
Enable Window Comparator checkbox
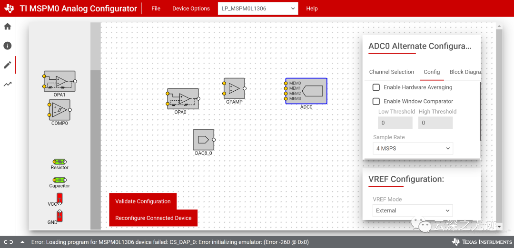pos(376,101)
